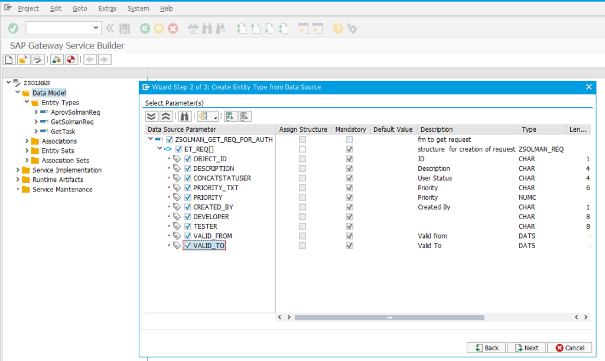The width and height of the screenshot is (605, 361).
Task: Collapse the ZSOLMAN project node
Action: 8,82
